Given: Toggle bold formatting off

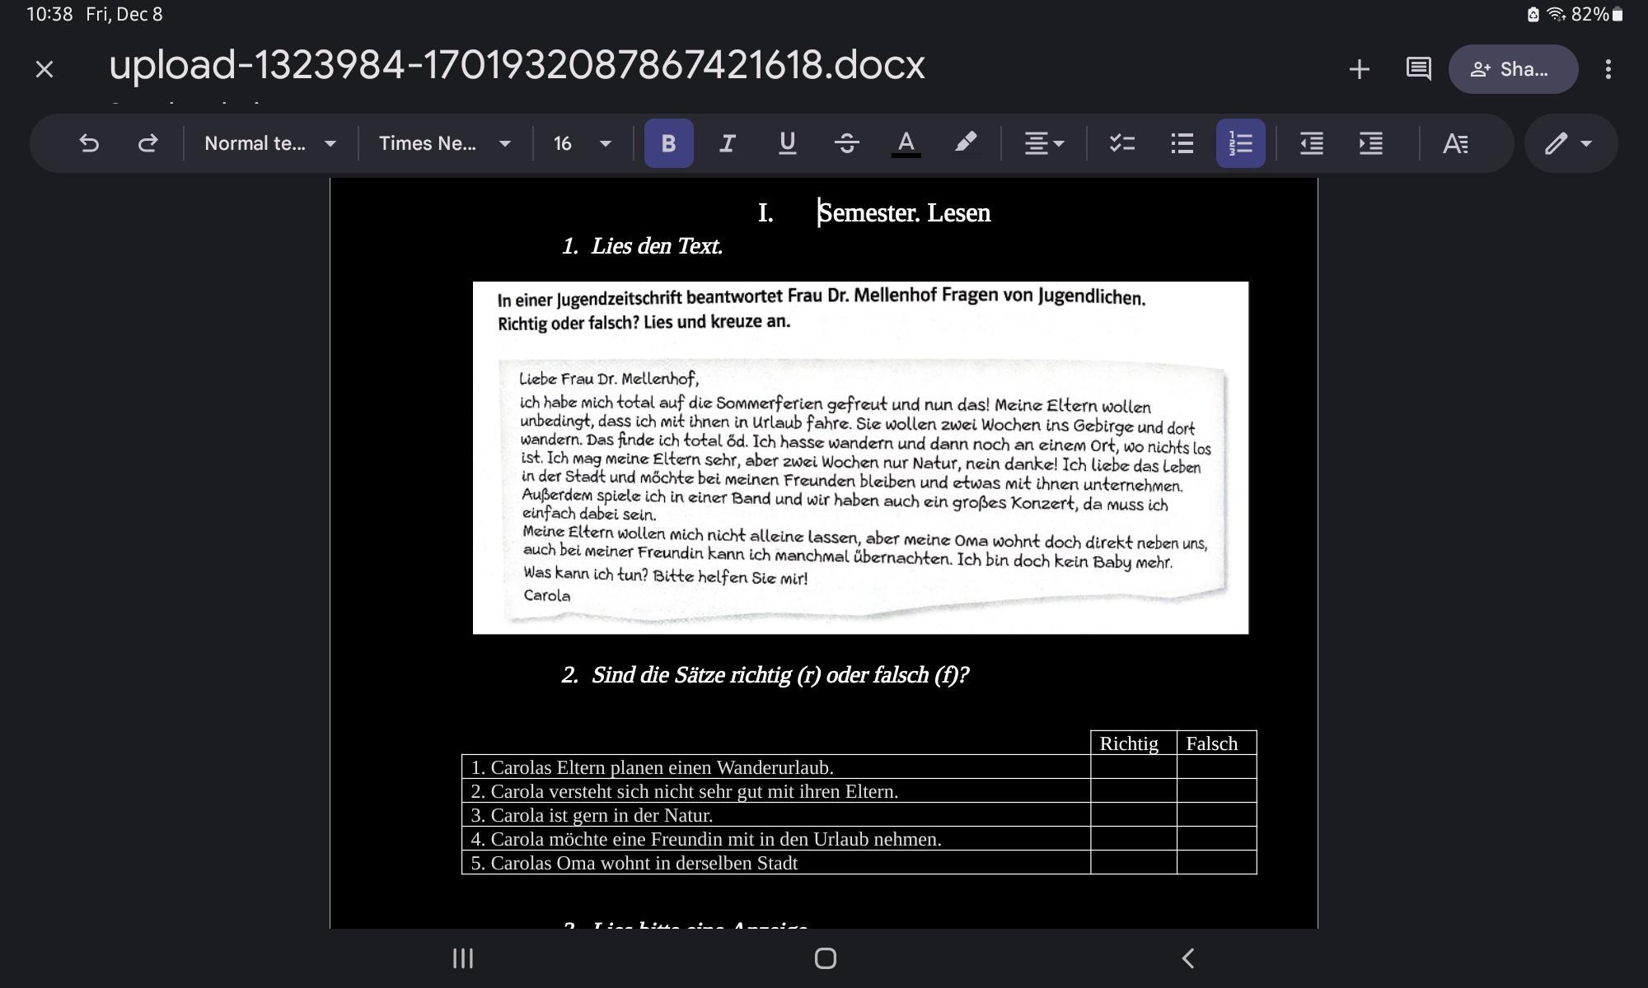Looking at the screenshot, I should pyautogui.click(x=668, y=143).
